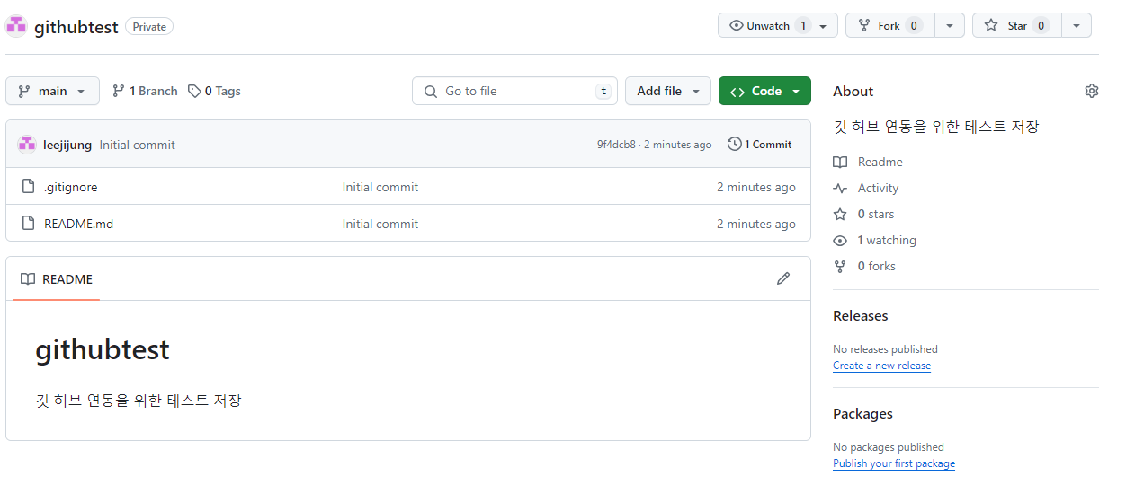Click the pencil icon to edit README
1135x494 pixels.
coord(783,278)
